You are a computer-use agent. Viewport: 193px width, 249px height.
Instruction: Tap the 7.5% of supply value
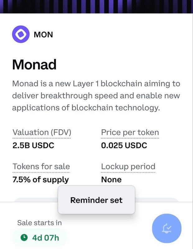click(40, 180)
